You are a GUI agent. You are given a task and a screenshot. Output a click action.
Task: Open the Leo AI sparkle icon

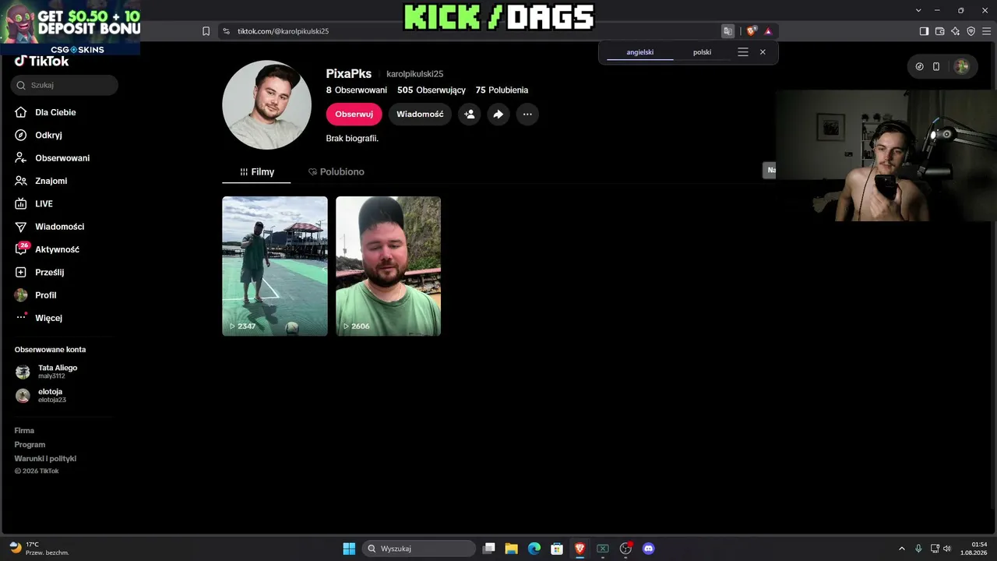[x=955, y=31]
